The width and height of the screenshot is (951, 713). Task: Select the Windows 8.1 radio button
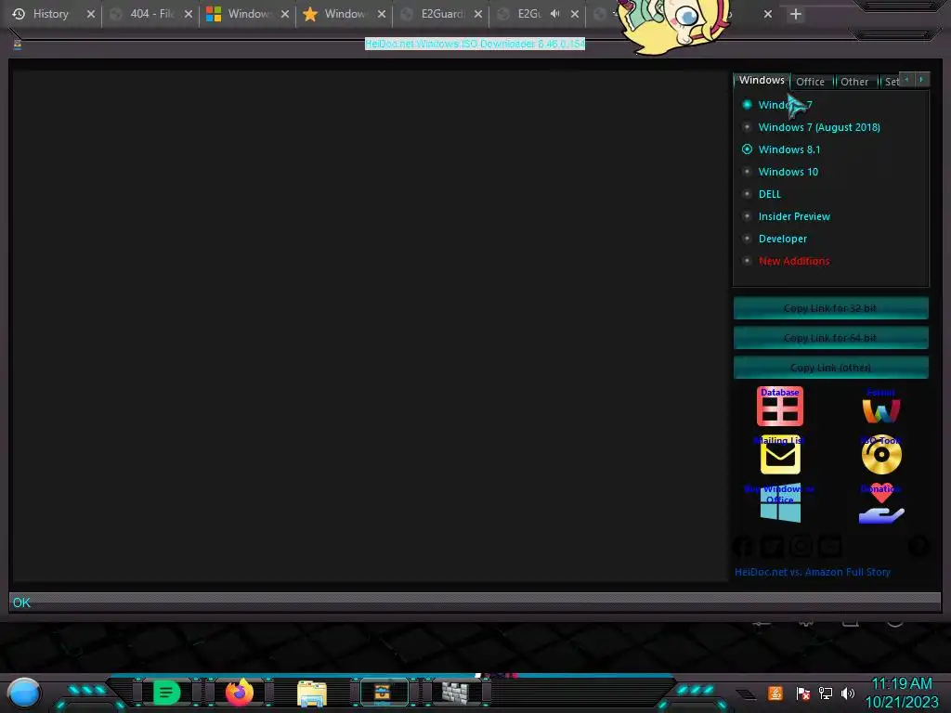(x=748, y=149)
